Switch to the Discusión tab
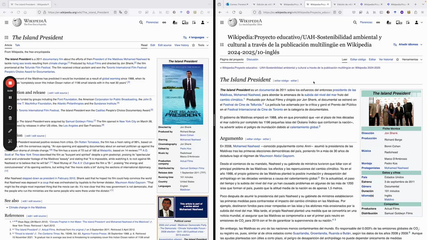This screenshot has width=427, height=240. point(252,59)
